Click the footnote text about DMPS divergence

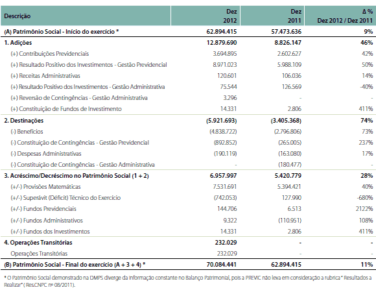(188, 281)
